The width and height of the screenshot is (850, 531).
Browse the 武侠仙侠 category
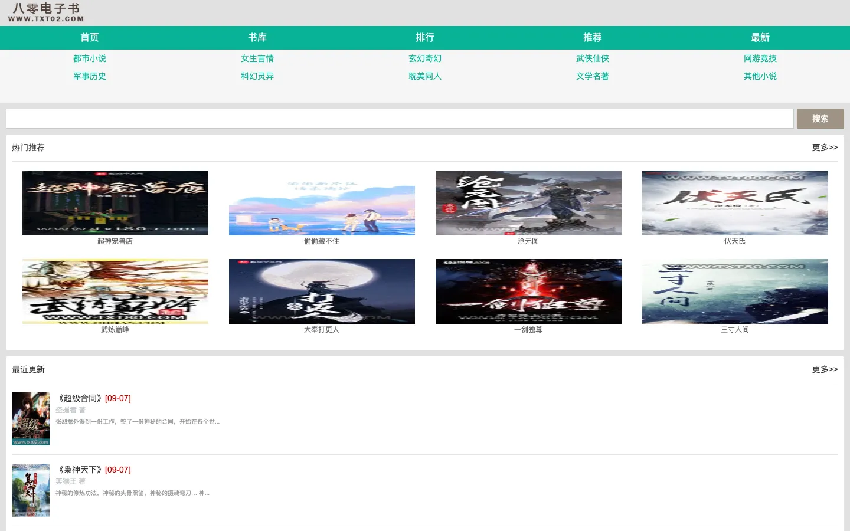pyautogui.click(x=593, y=58)
